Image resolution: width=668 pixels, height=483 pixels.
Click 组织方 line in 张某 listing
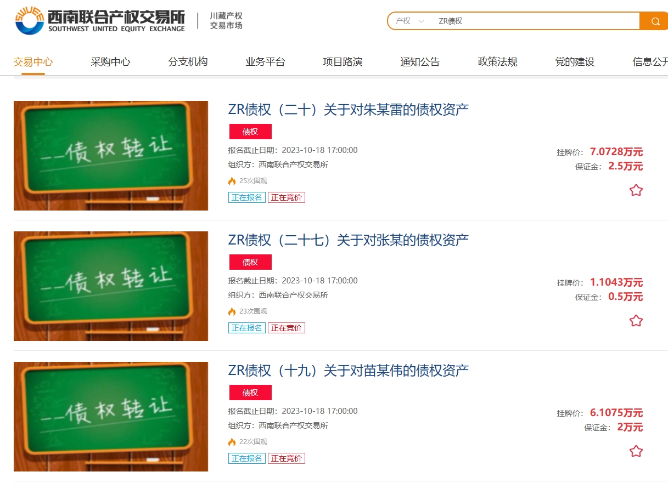pos(278,295)
